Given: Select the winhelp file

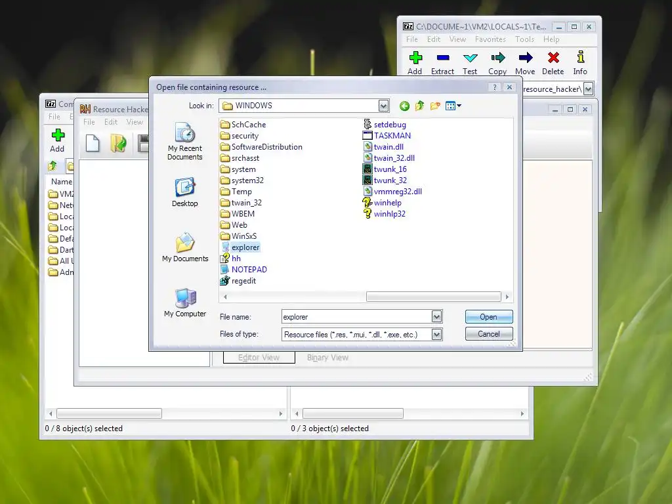Looking at the screenshot, I should pos(382,203).
